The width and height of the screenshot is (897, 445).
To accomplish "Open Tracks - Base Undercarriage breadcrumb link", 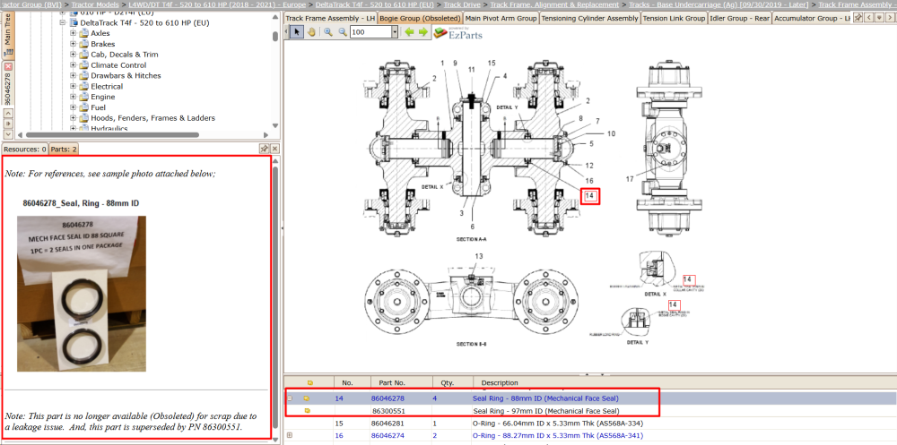I will tap(718, 4).
